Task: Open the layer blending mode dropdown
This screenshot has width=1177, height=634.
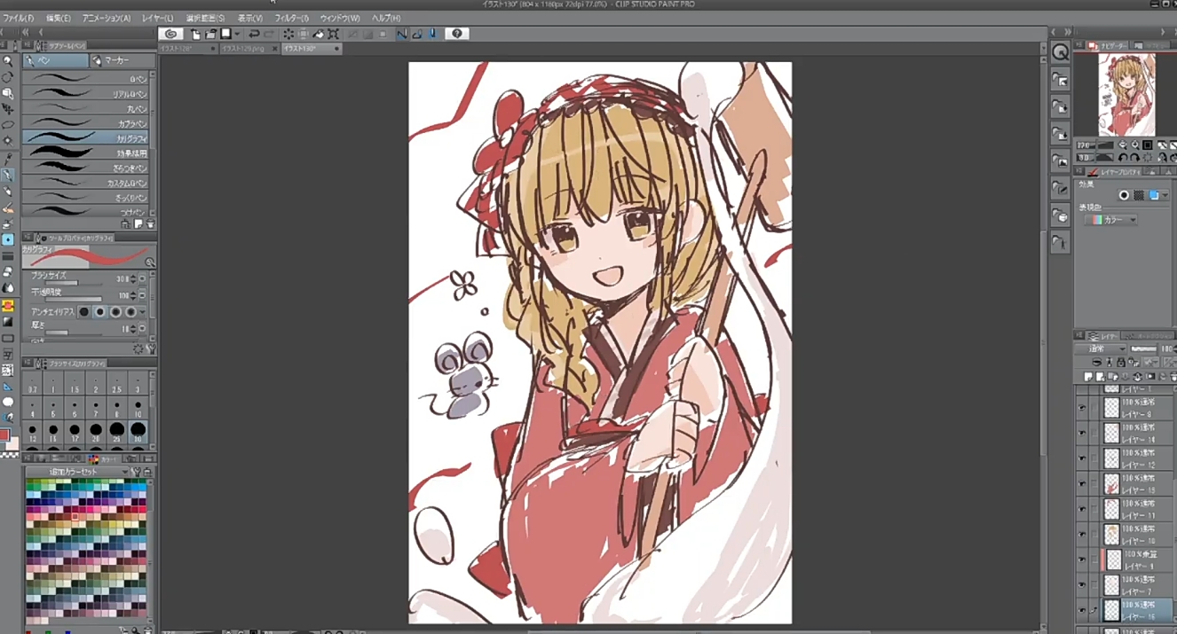Action: (1101, 349)
